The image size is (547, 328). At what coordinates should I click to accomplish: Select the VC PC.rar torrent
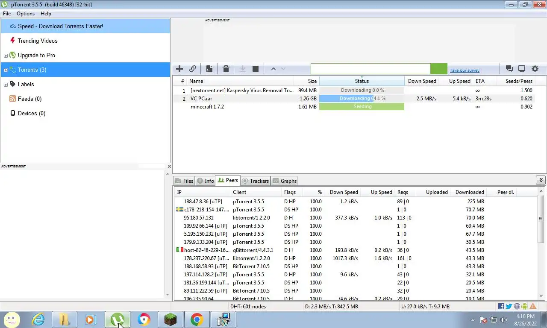click(x=354, y=99)
